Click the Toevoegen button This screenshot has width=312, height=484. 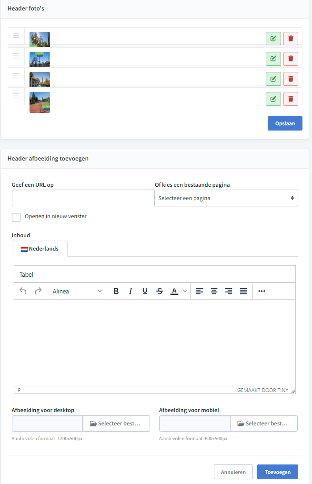pos(277,472)
